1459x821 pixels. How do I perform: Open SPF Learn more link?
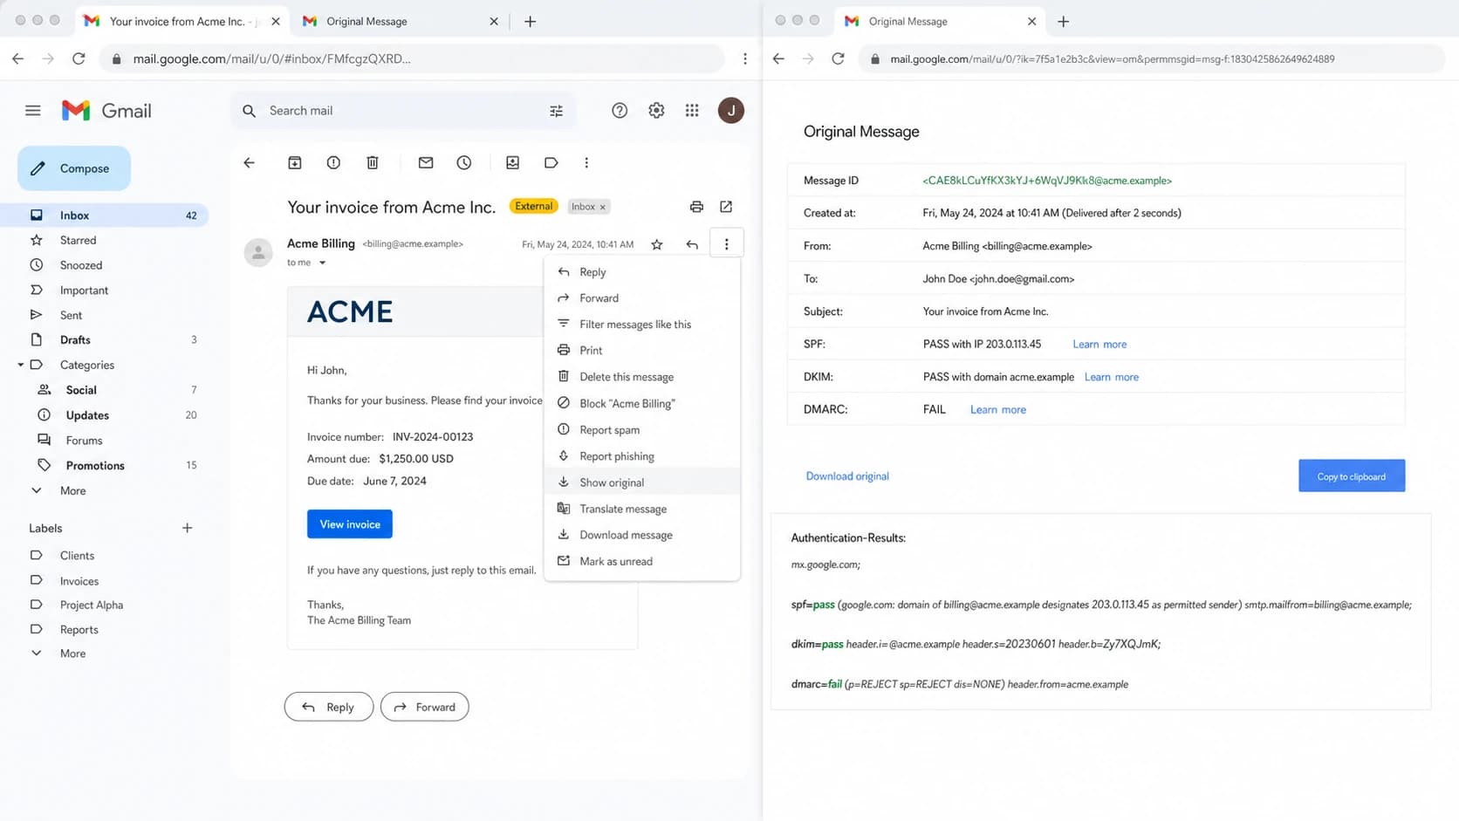[x=1099, y=345]
